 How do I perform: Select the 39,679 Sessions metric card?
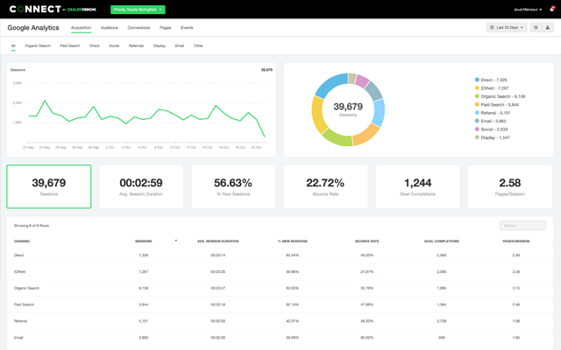pyautogui.click(x=49, y=186)
